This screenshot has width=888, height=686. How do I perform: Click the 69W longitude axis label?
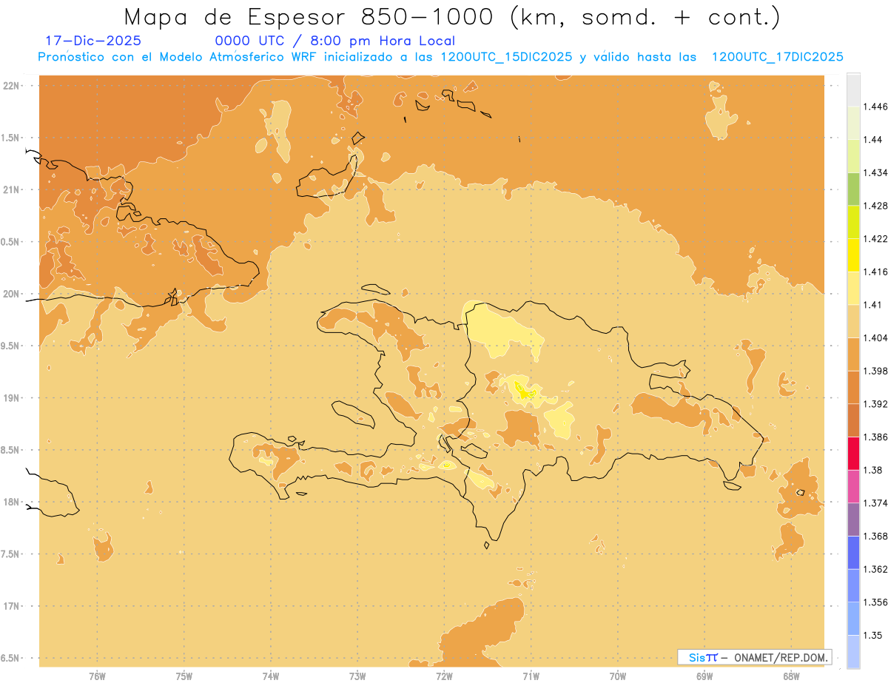pyautogui.click(x=704, y=676)
